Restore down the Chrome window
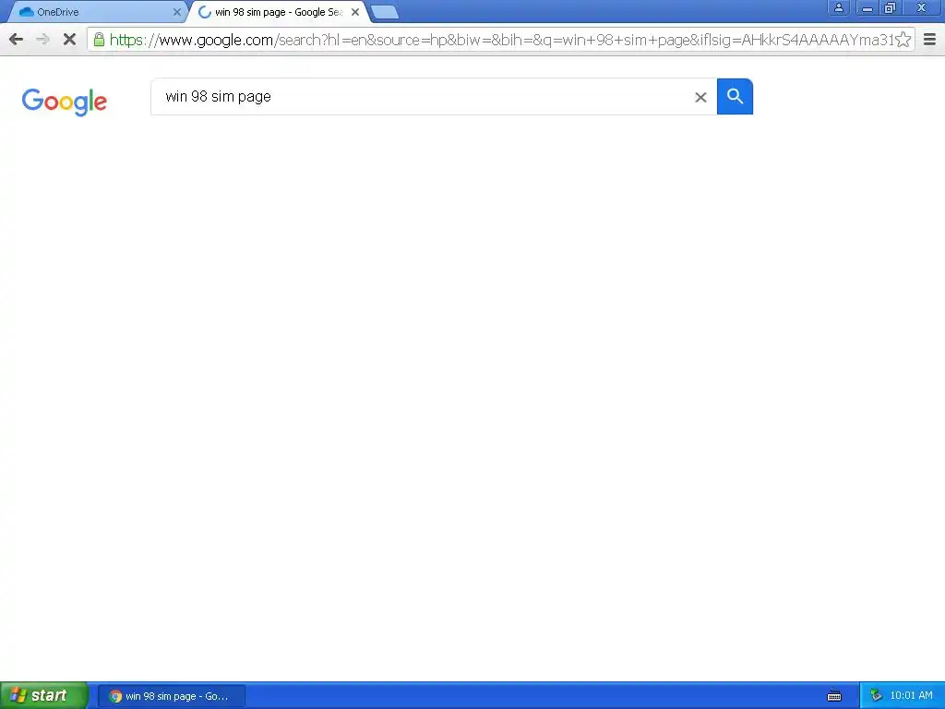This screenshot has height=709, width=945. tap(890, 7)
